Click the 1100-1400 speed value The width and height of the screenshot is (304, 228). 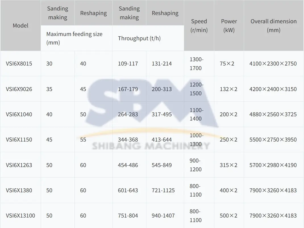tap(196, 114)
